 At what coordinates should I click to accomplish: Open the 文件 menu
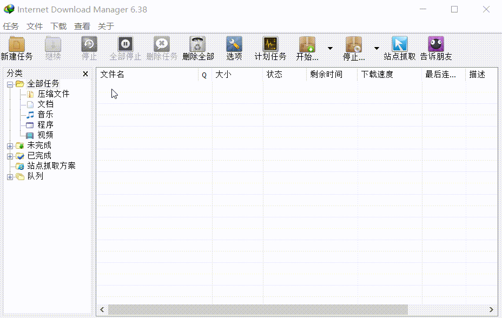(x=35, y=27)
